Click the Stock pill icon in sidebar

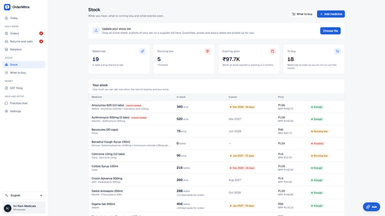pyautogui.click(x=6, y=65)
